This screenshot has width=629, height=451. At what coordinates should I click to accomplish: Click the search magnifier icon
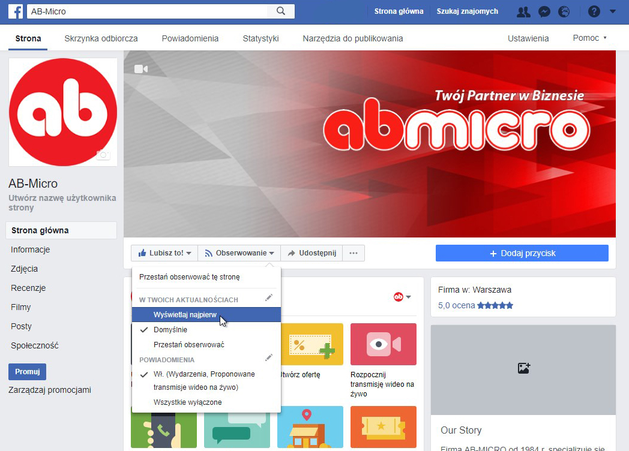[281, 11]
